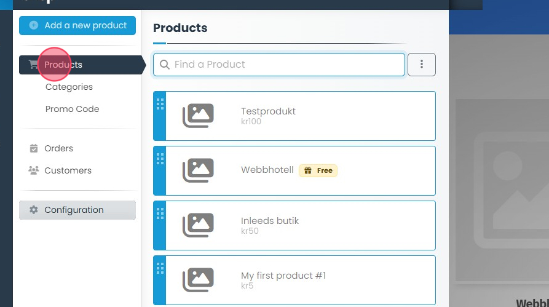Click the plus icon on Add a new product

point(34,26)
